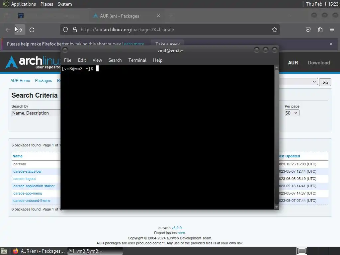
Task: Open the Firefox hamburger application menu
Action: click(x=332, y=30)
